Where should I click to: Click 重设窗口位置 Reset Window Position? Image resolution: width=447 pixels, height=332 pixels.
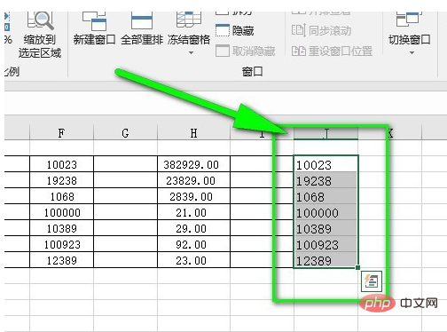(x=332, y=51)
